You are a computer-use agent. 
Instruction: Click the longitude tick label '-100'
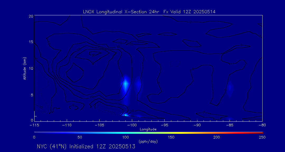coord(132,125)
